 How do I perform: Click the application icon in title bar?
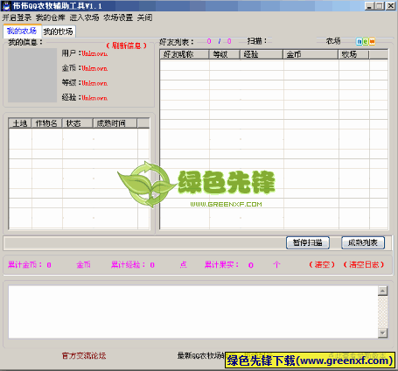click(x=6, y=5)
